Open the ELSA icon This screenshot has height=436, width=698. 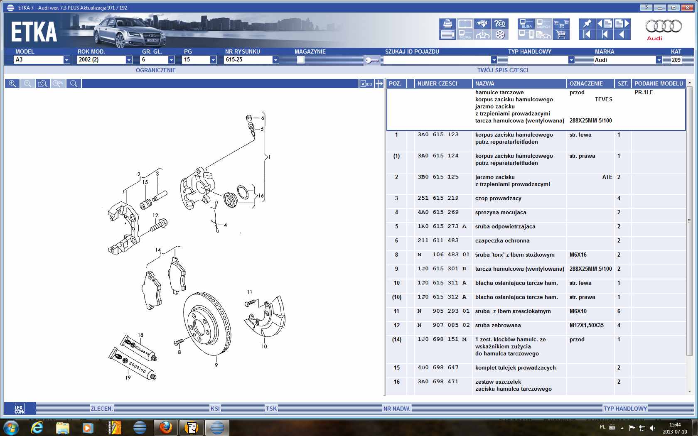526,24
